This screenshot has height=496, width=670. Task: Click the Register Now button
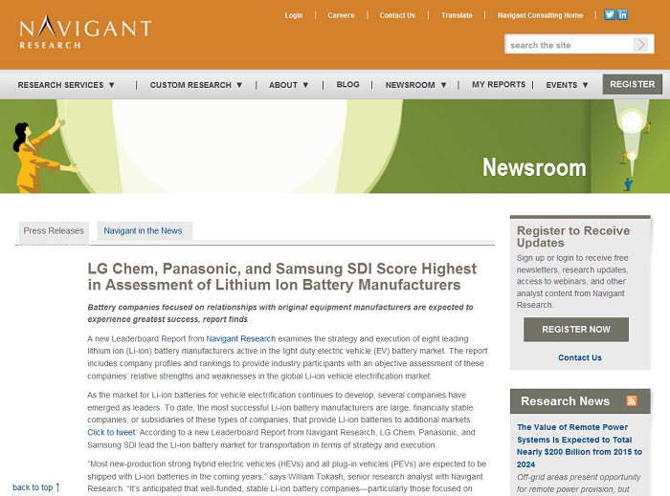575,330
